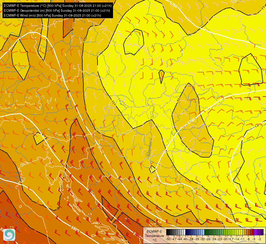Click the ECMWF-E Geopotential 500 hPa title line

57,11
